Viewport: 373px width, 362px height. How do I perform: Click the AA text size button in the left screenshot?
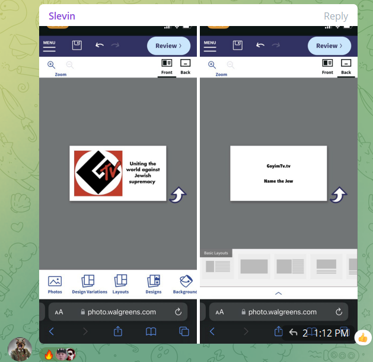pyautogui.click(x=59, y=312)
